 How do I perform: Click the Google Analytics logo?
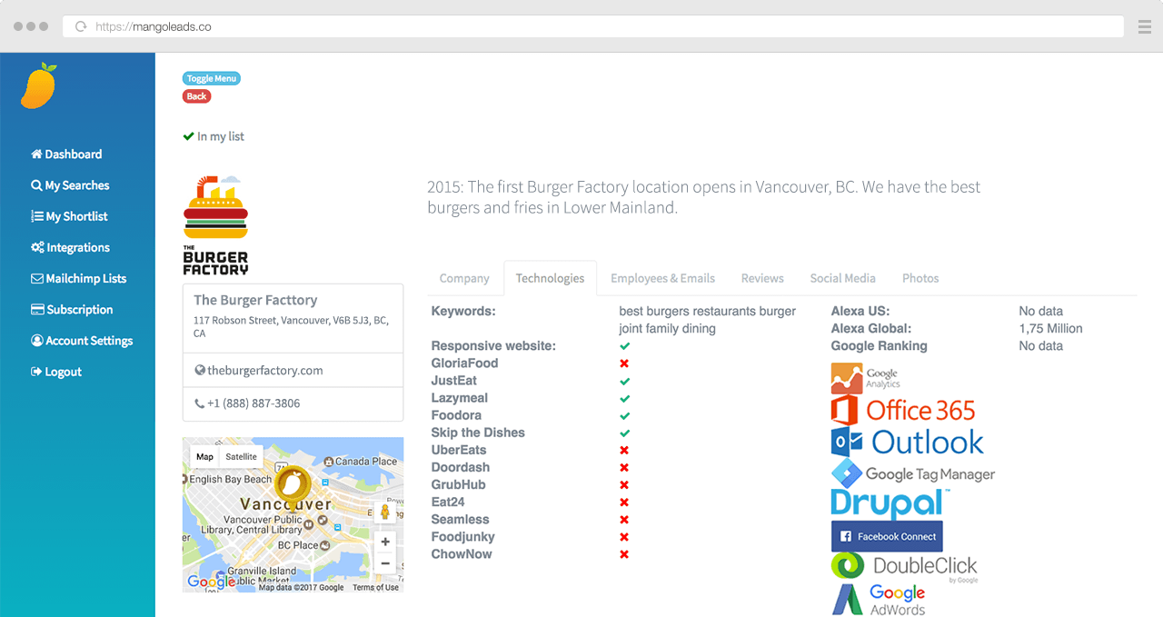(x=865, y=378)
